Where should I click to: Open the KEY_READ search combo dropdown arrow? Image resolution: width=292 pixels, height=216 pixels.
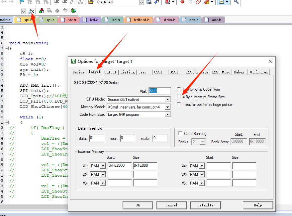pyautogui.click(x=142, y=2)
